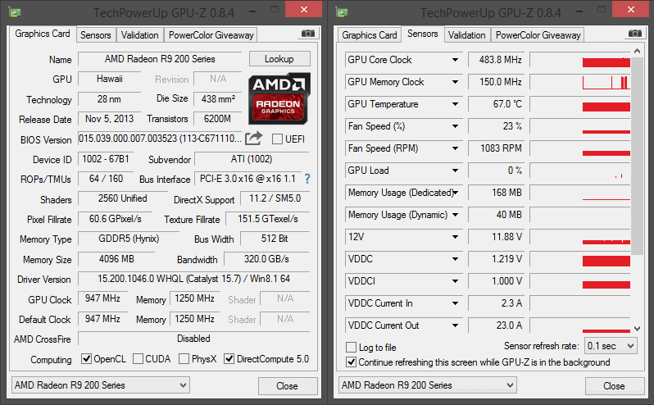Open the VDDCI sensor dropdown
This screenshot has width=654, height=405.
(455, 281)
